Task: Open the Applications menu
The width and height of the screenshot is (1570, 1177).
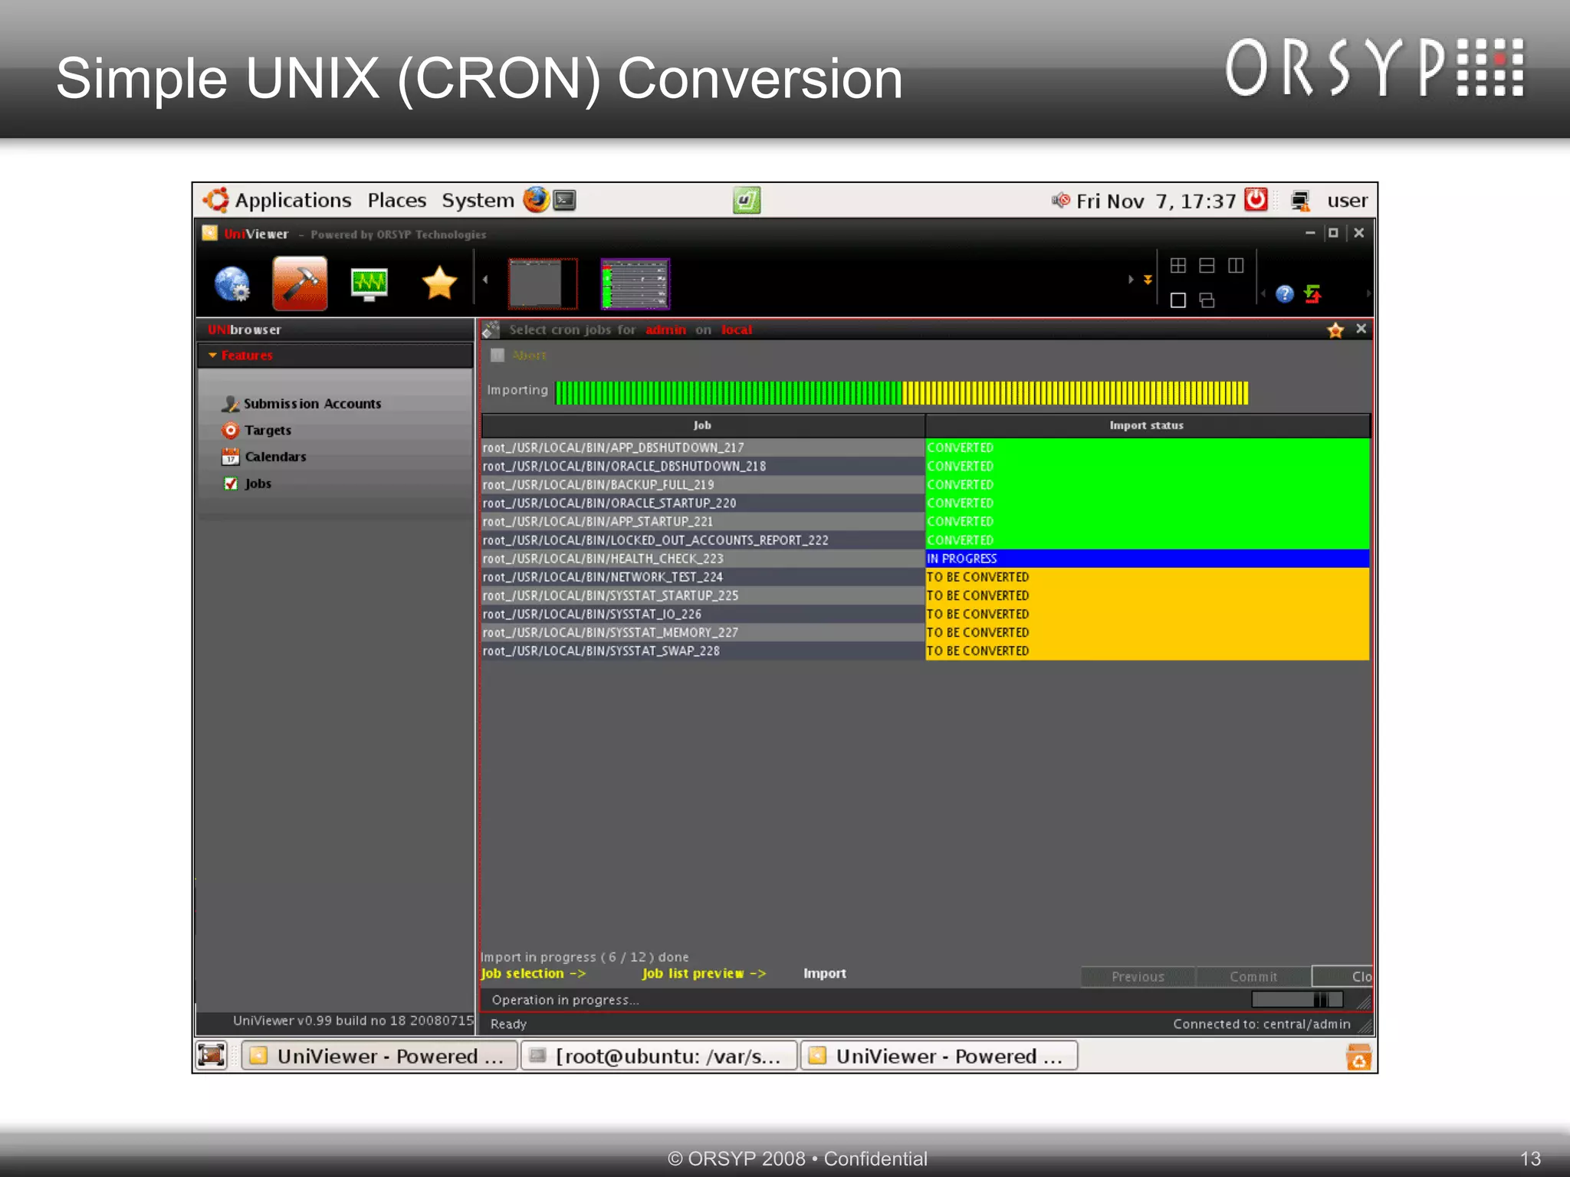Action: pyautogui.click(x=293, y=201)
